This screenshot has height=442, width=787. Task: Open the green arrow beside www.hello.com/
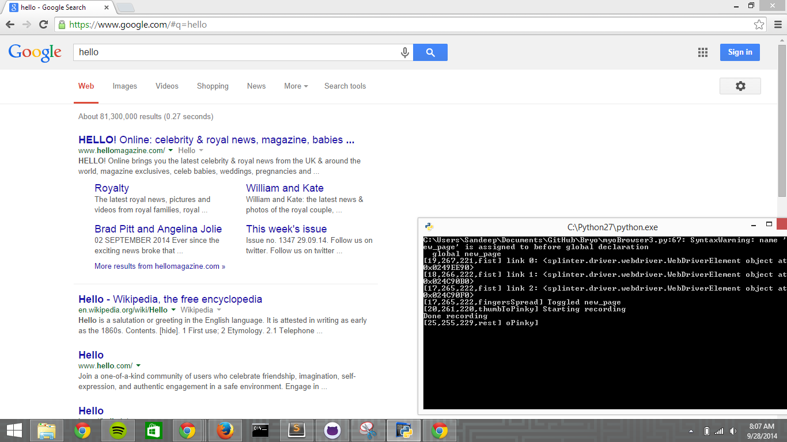pyautogui.click(x=138, y=365)
